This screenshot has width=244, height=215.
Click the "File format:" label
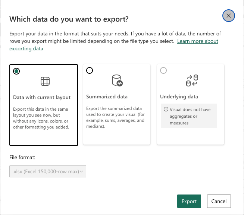coord(22,158)
